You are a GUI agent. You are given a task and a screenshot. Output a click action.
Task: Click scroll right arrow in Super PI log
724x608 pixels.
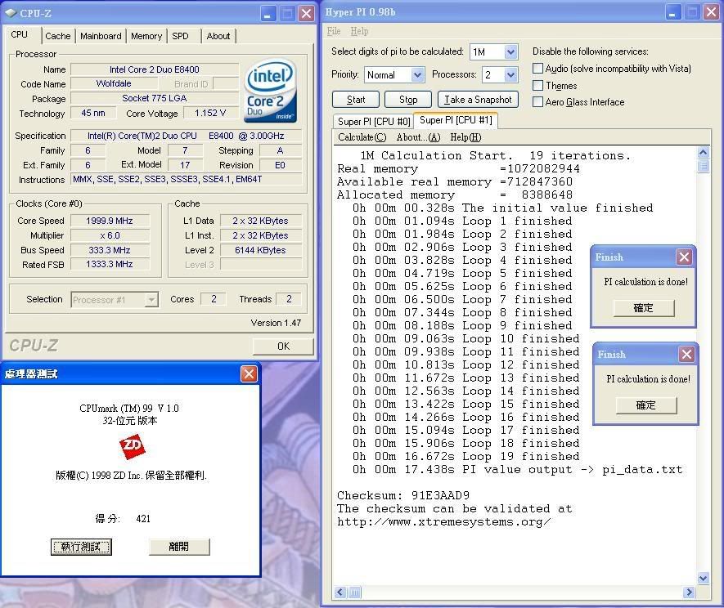[689, 592]
